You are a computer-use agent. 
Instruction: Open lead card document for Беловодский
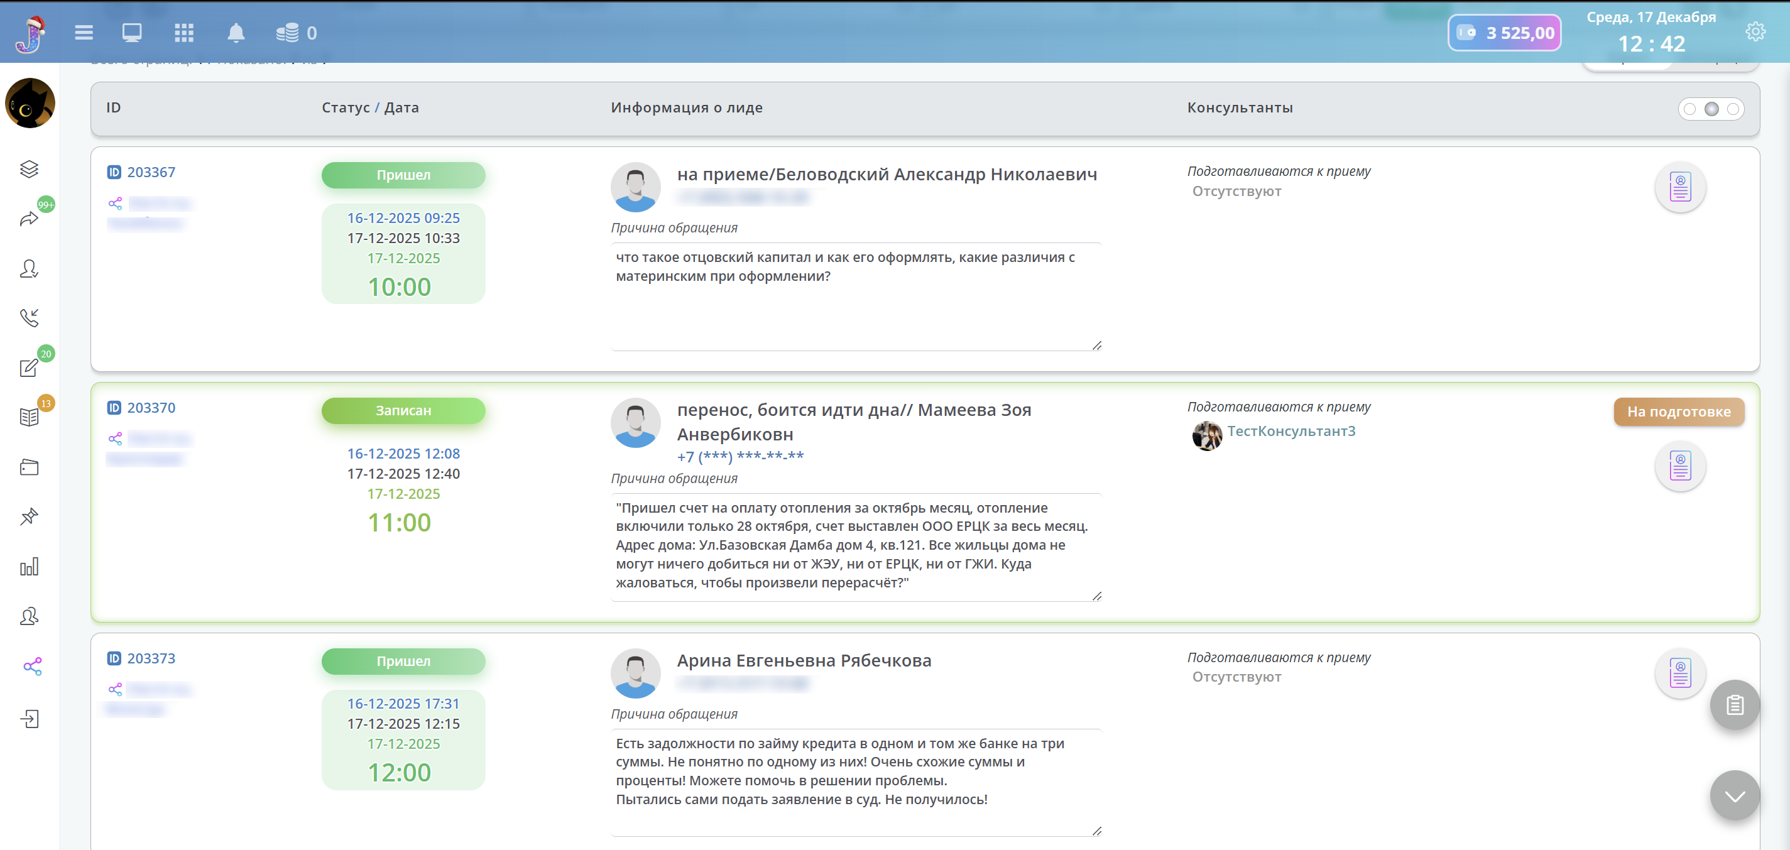pyautogui.click(x=1679, y=188)
